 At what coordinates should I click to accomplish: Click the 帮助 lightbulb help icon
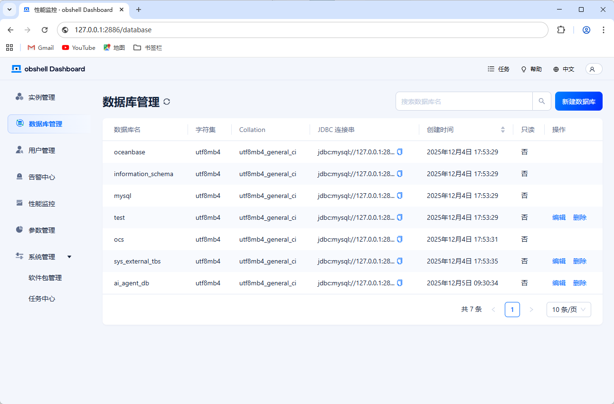pos(524,69)
